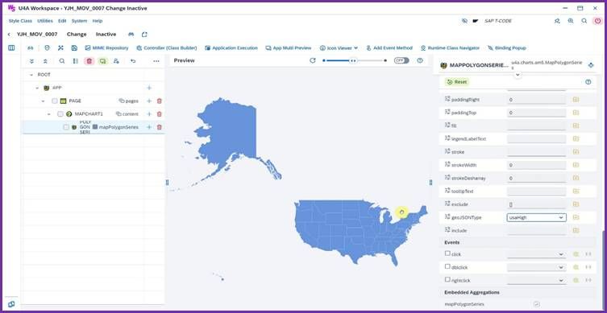Click the save disk icon

pos(74,48)
